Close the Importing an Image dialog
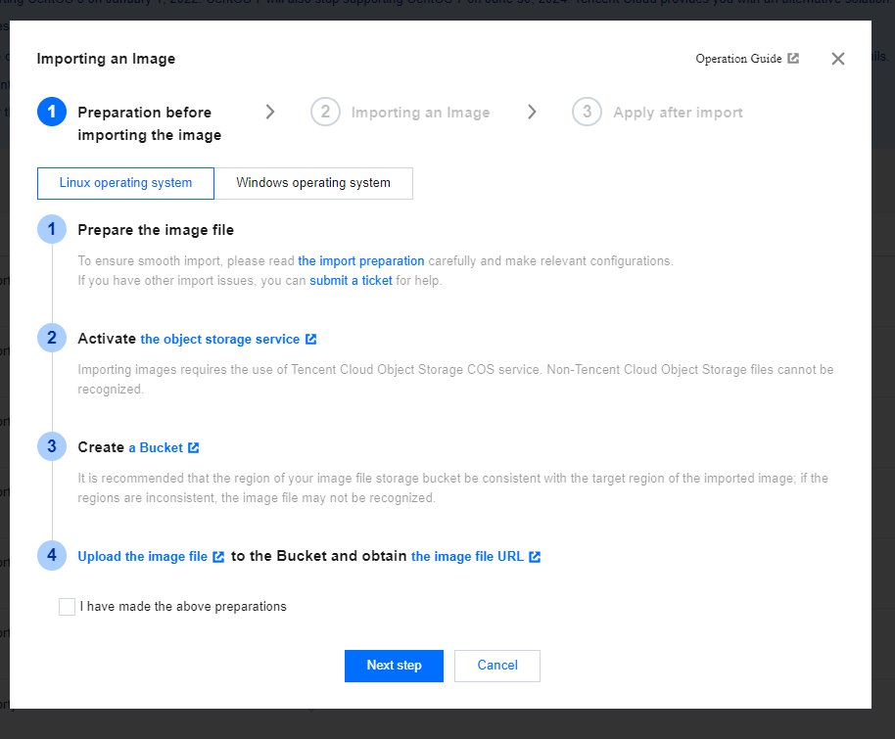 tap(838, 59)
